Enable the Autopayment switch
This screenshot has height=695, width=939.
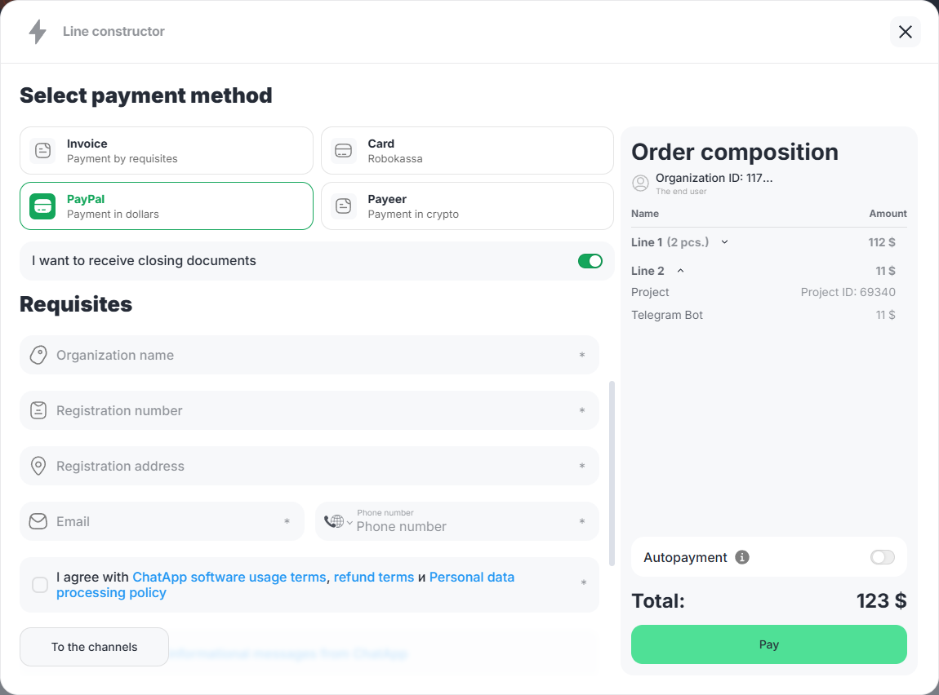point(882,557)
